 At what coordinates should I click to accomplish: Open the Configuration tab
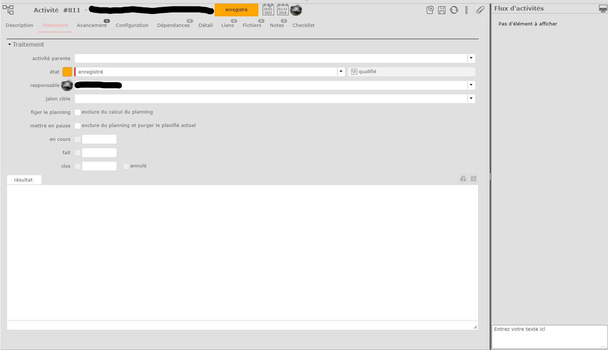[x=132, y=25]
